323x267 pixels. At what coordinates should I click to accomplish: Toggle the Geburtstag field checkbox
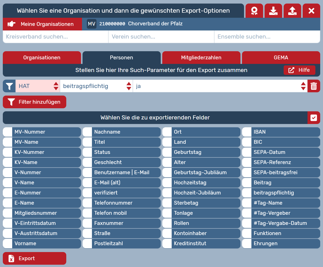pos(167,152)
